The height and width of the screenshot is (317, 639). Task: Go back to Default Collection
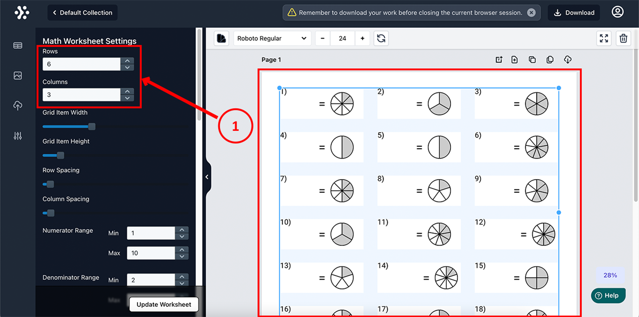[x=82, y=13]
